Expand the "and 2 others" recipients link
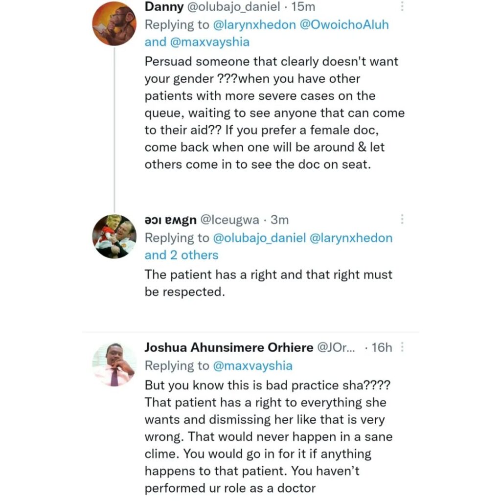This screenshot has width=501, height=501. (x=181, y=255)
